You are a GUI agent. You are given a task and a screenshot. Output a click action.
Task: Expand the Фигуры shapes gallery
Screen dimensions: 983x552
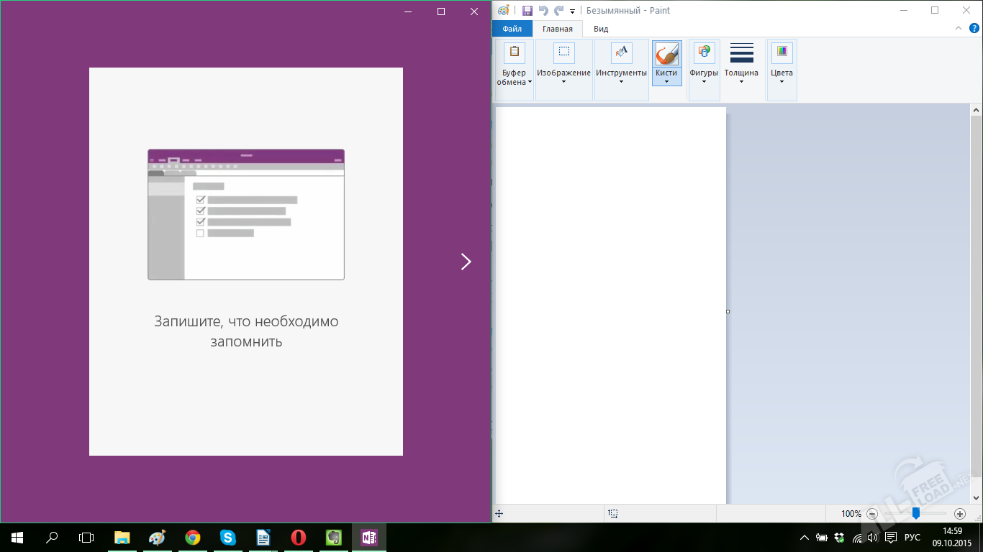(x=704, y=65)
